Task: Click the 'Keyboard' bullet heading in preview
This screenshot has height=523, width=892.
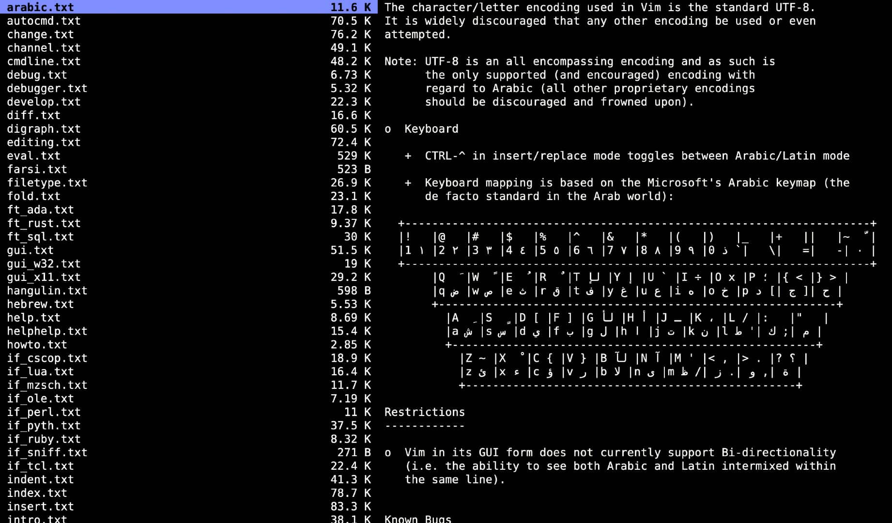Action: (431, 129)
